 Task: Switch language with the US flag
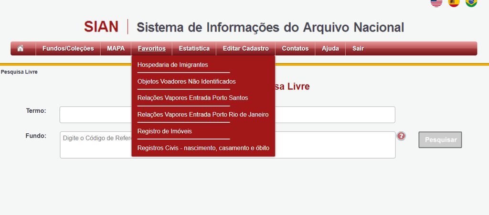coord(436,2)
